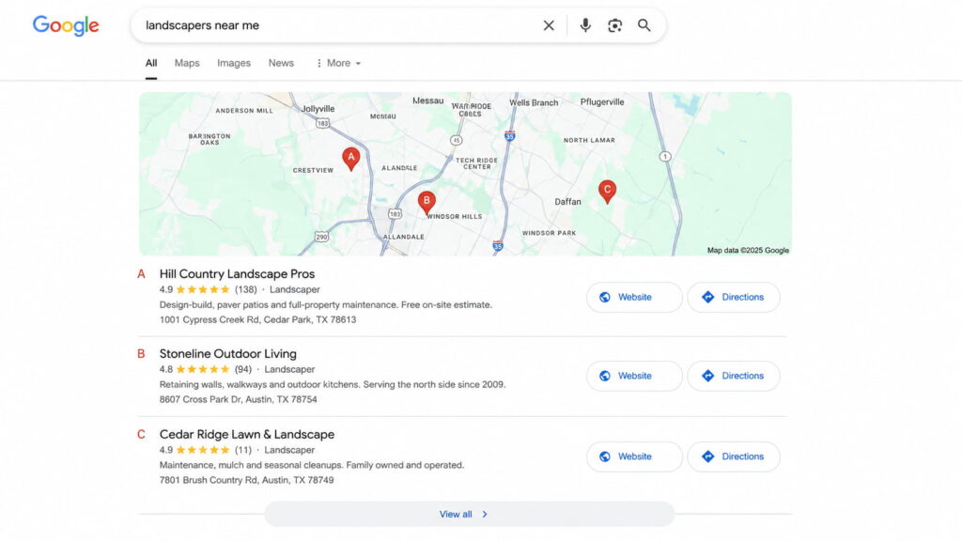Clear the search query with the X icon

click(x=549, y=25)
